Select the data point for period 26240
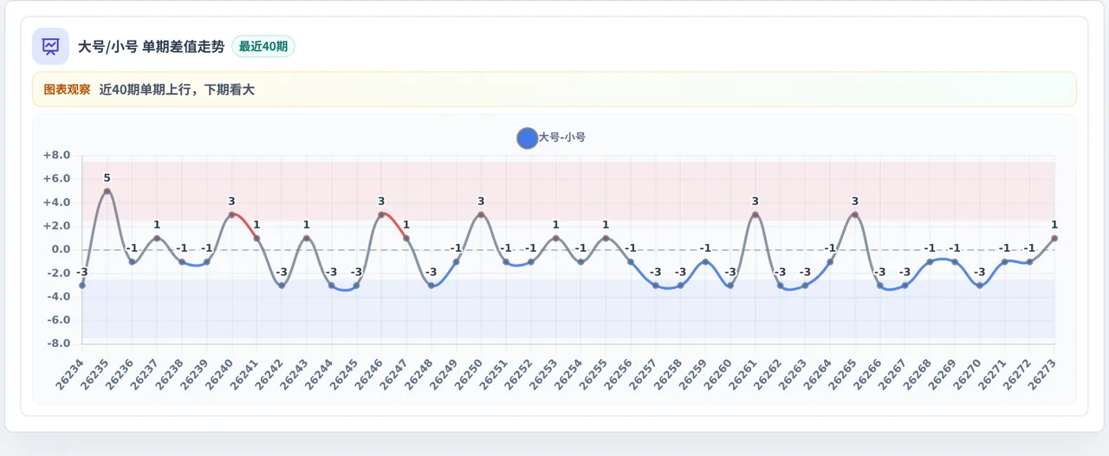Viewport: 1109px width, 456px height. (232, 215)
